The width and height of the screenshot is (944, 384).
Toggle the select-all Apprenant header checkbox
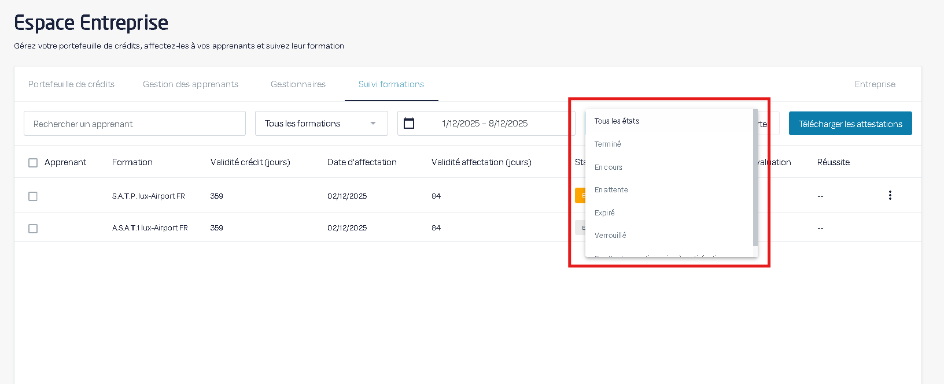coord(33,163)
